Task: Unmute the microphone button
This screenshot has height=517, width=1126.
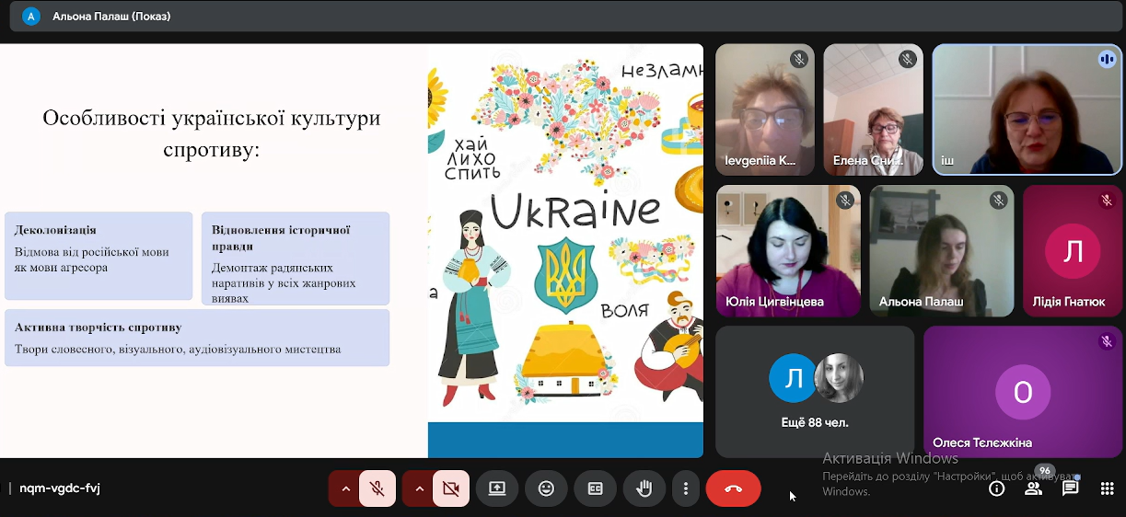Action: coord(377,488)
